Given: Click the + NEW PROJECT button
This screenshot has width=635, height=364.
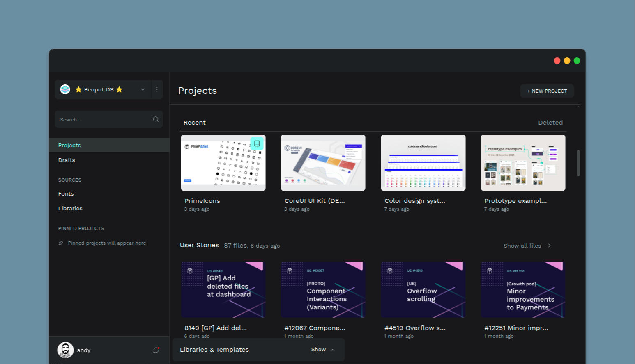Looking at the screenshot, I should [547, 91].
